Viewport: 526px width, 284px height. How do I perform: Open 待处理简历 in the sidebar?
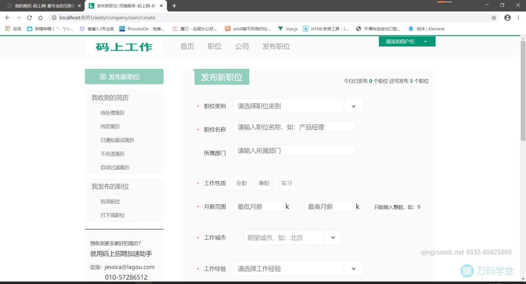pyautogui.click(x=112, y=113)
